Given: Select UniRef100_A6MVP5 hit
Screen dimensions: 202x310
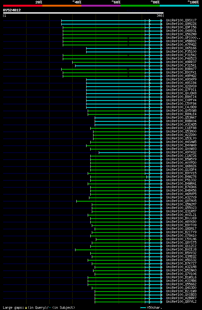Looking at the screenshot, I should [x=181, y=194].
